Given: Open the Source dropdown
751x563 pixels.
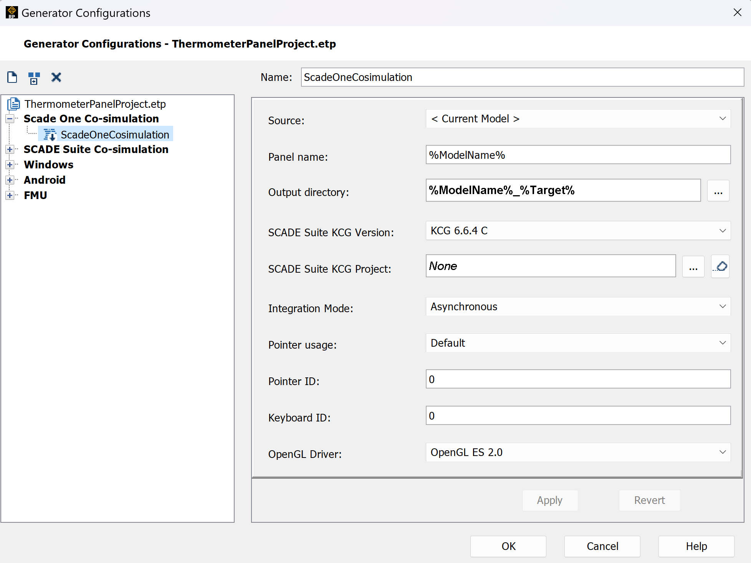Looking at the screenshot, I should tap(578, 119).
